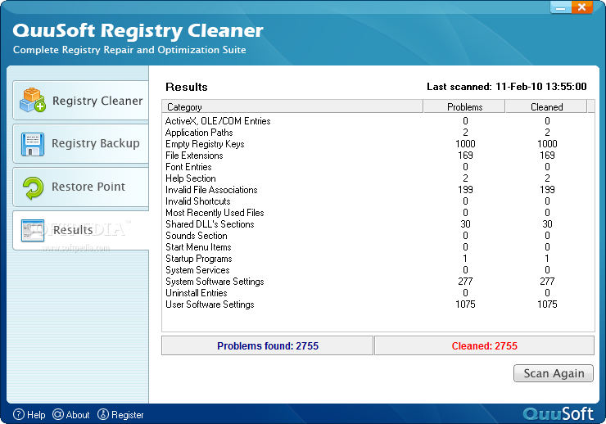Select the Shared DLL's Sections row
Screen dimensions: 606x424
378,224
